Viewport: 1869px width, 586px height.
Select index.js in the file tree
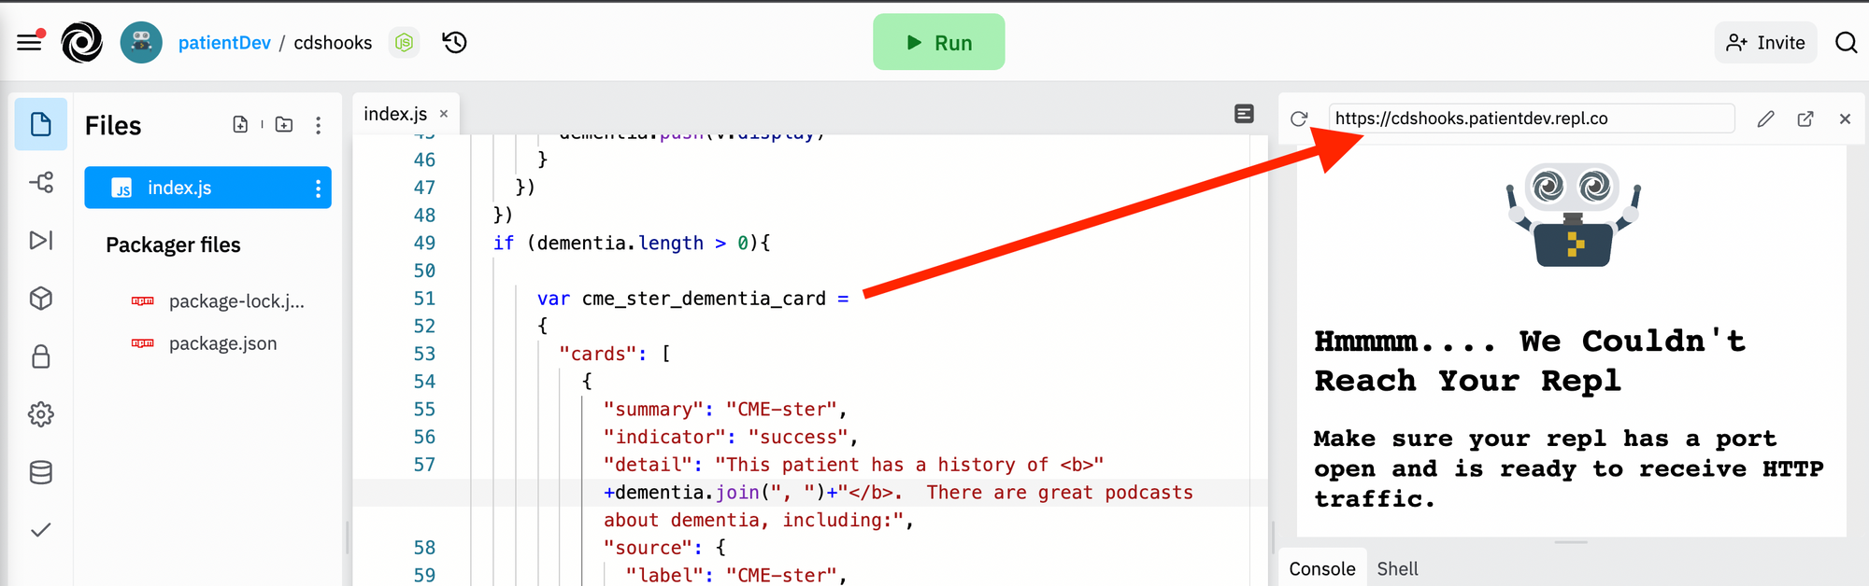207,188
